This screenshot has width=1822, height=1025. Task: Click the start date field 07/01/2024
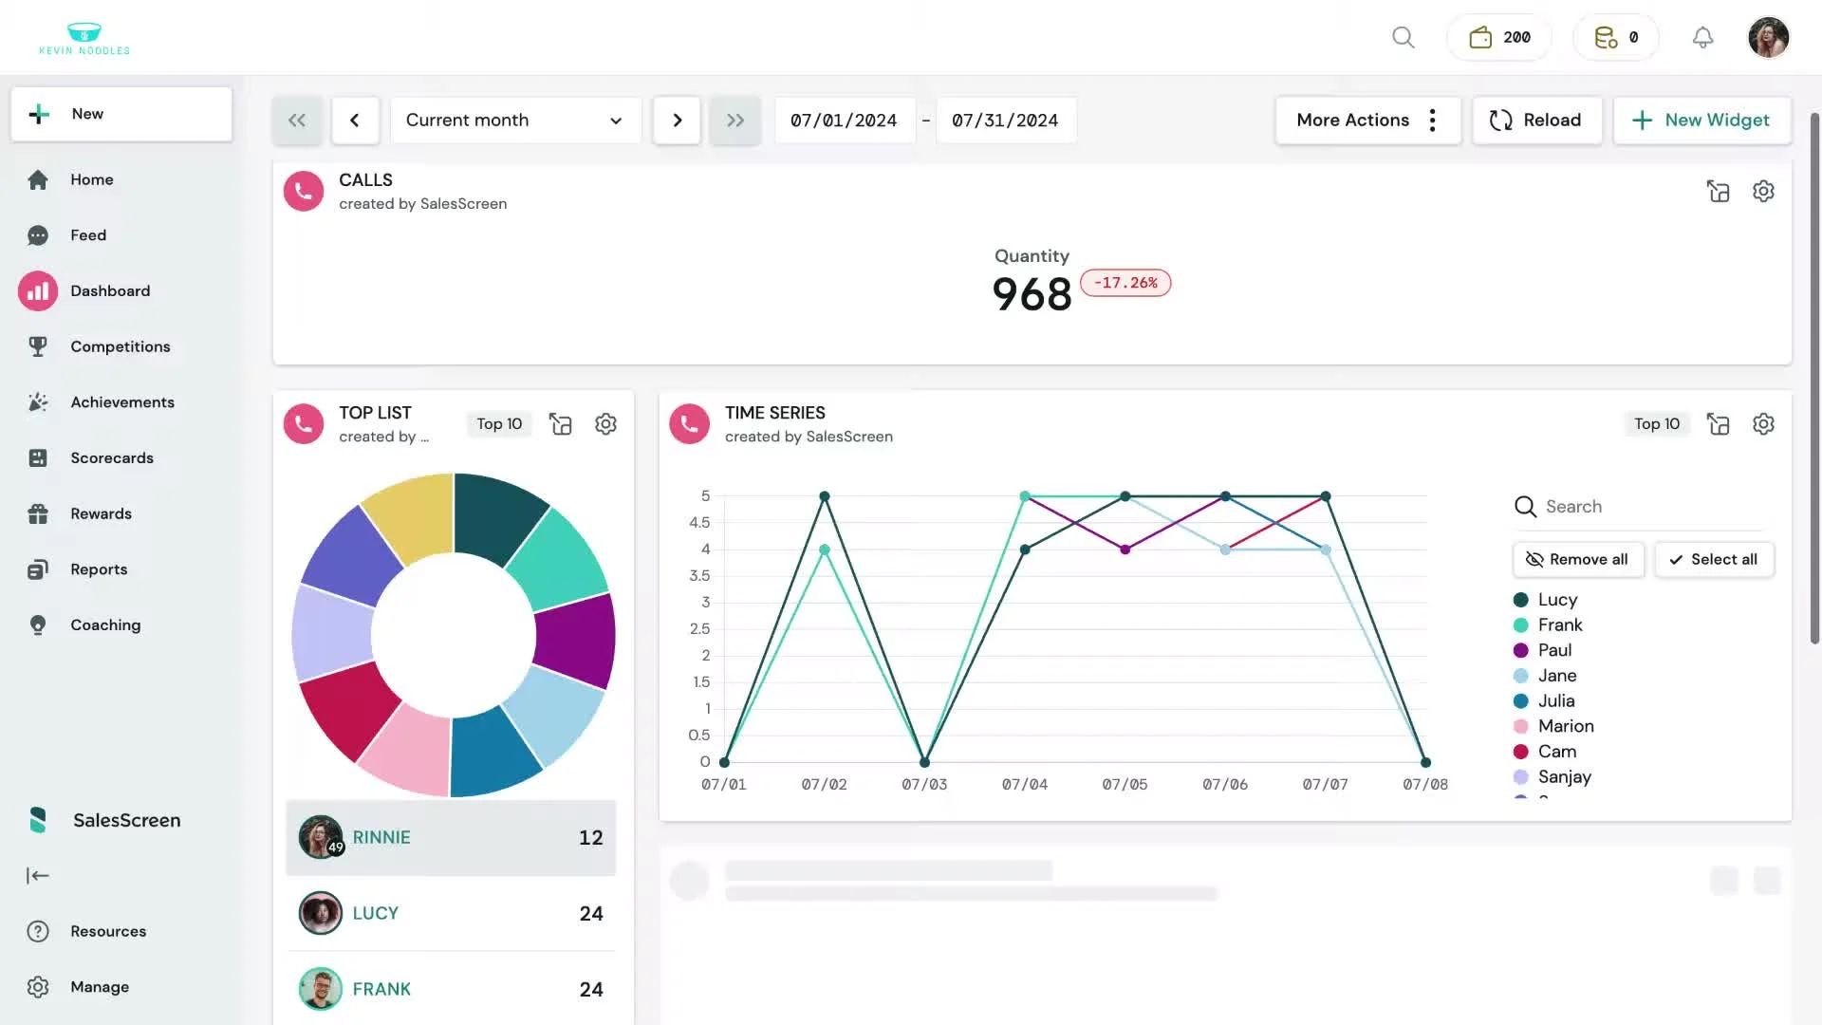[x=844, y=121]
